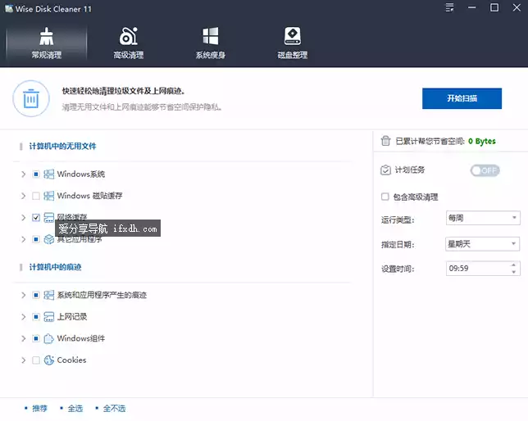Click the 计划任务 clipboard icon
Screen dimensions: 528x421
click(385, 170)
